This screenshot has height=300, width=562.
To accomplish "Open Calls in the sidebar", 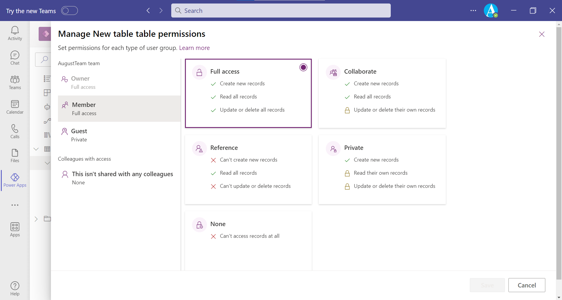I will point(15,131).
